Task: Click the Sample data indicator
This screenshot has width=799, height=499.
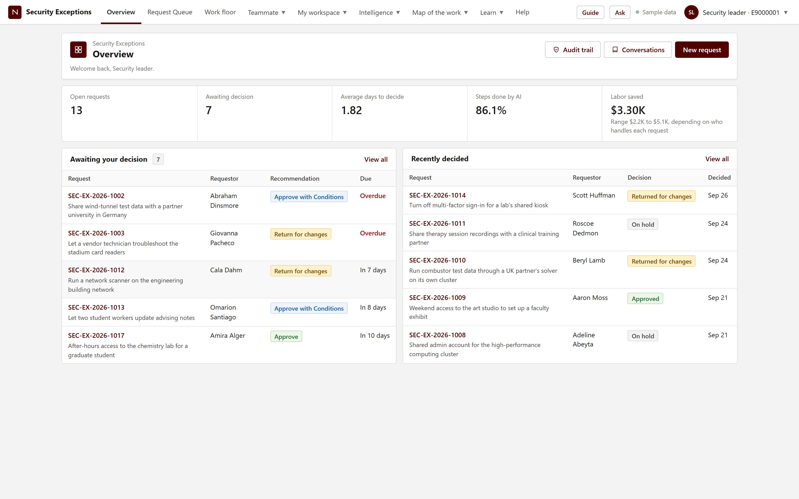Action: [x=656, y=12]
